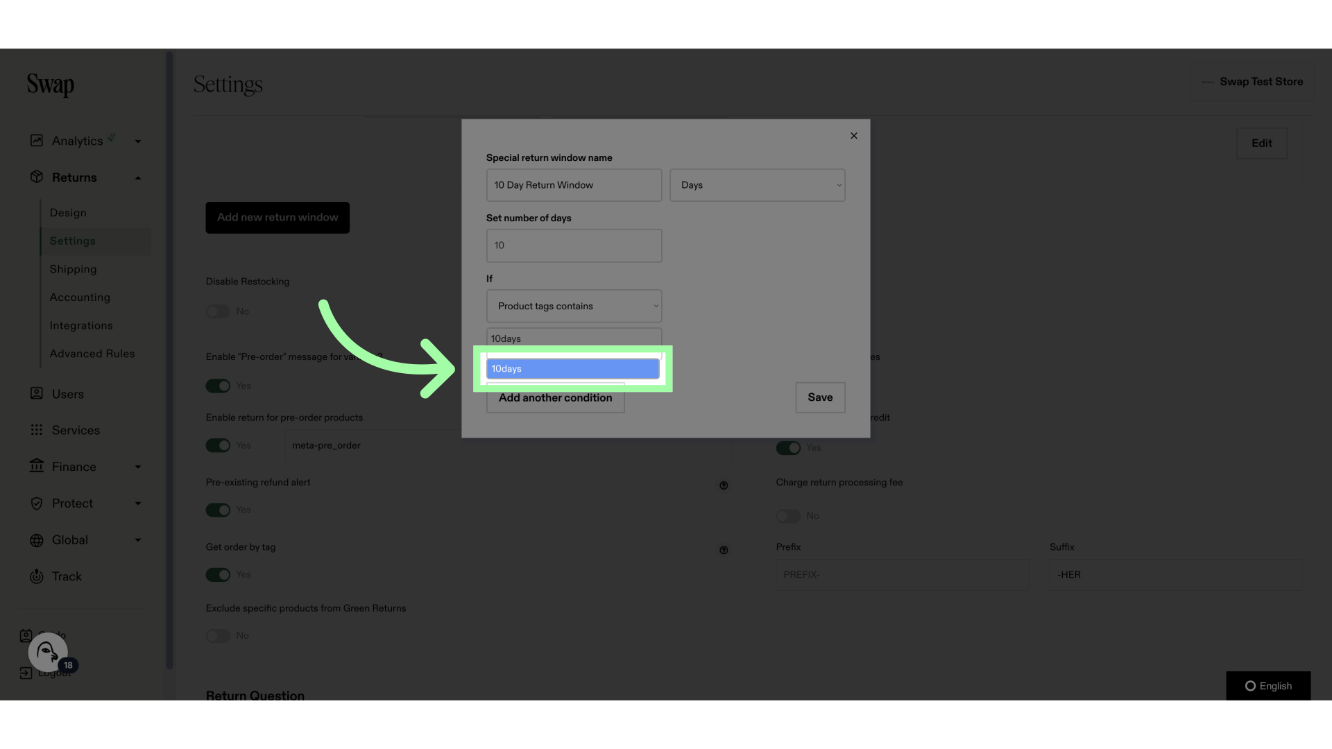Click the Finance bank icon

37,466
